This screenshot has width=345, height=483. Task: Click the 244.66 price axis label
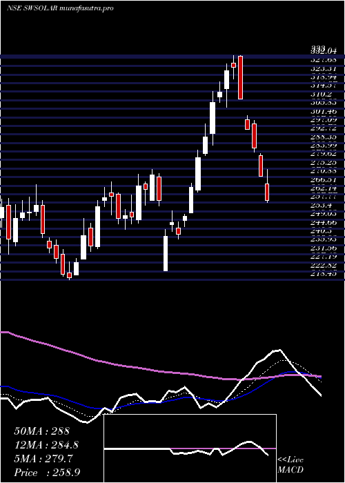tap(323, 221)
